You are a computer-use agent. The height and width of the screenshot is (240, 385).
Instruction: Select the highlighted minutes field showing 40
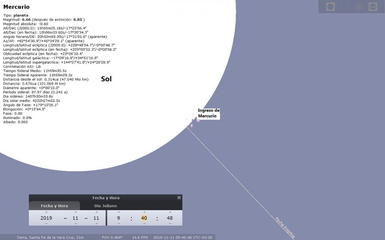144,218
